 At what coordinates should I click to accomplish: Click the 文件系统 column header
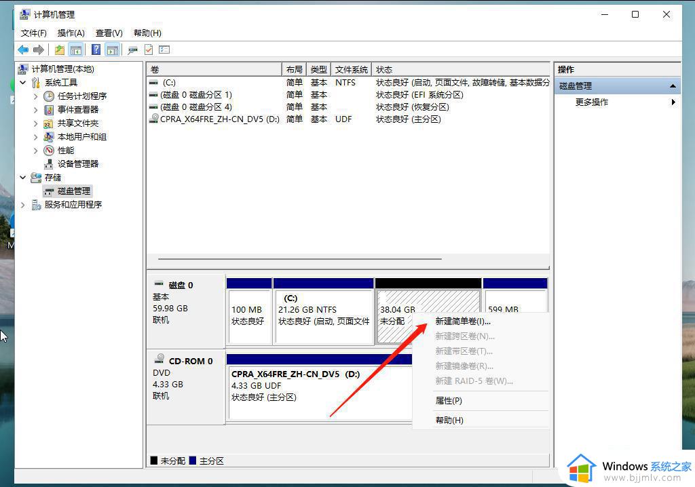click(x=352, y=70)
